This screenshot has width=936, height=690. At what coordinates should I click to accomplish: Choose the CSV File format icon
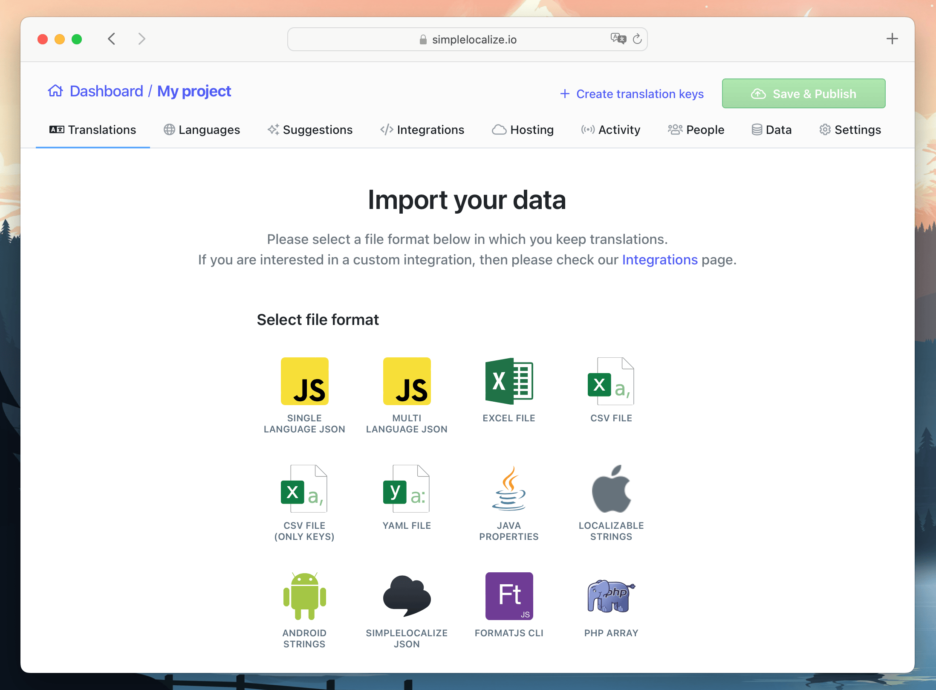coord(611,381)
